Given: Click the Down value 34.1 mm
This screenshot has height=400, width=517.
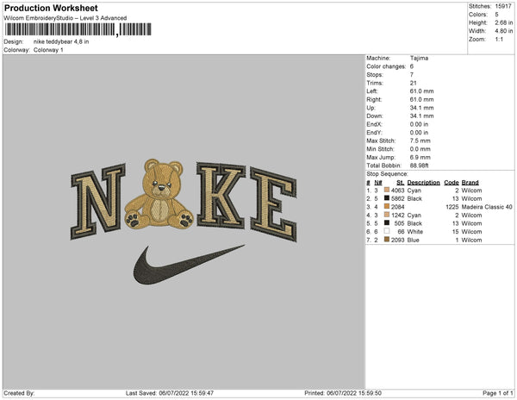Looking at the screenshot, I should (x=421, y=116).
